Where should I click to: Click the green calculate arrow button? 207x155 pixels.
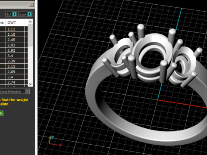(2, 113)
